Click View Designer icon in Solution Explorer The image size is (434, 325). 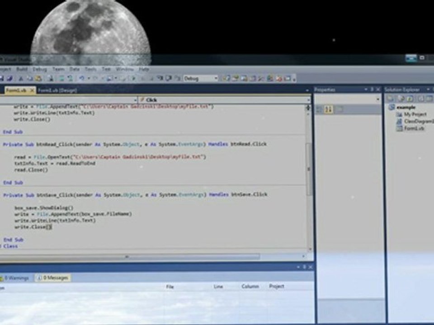(429, 99)
